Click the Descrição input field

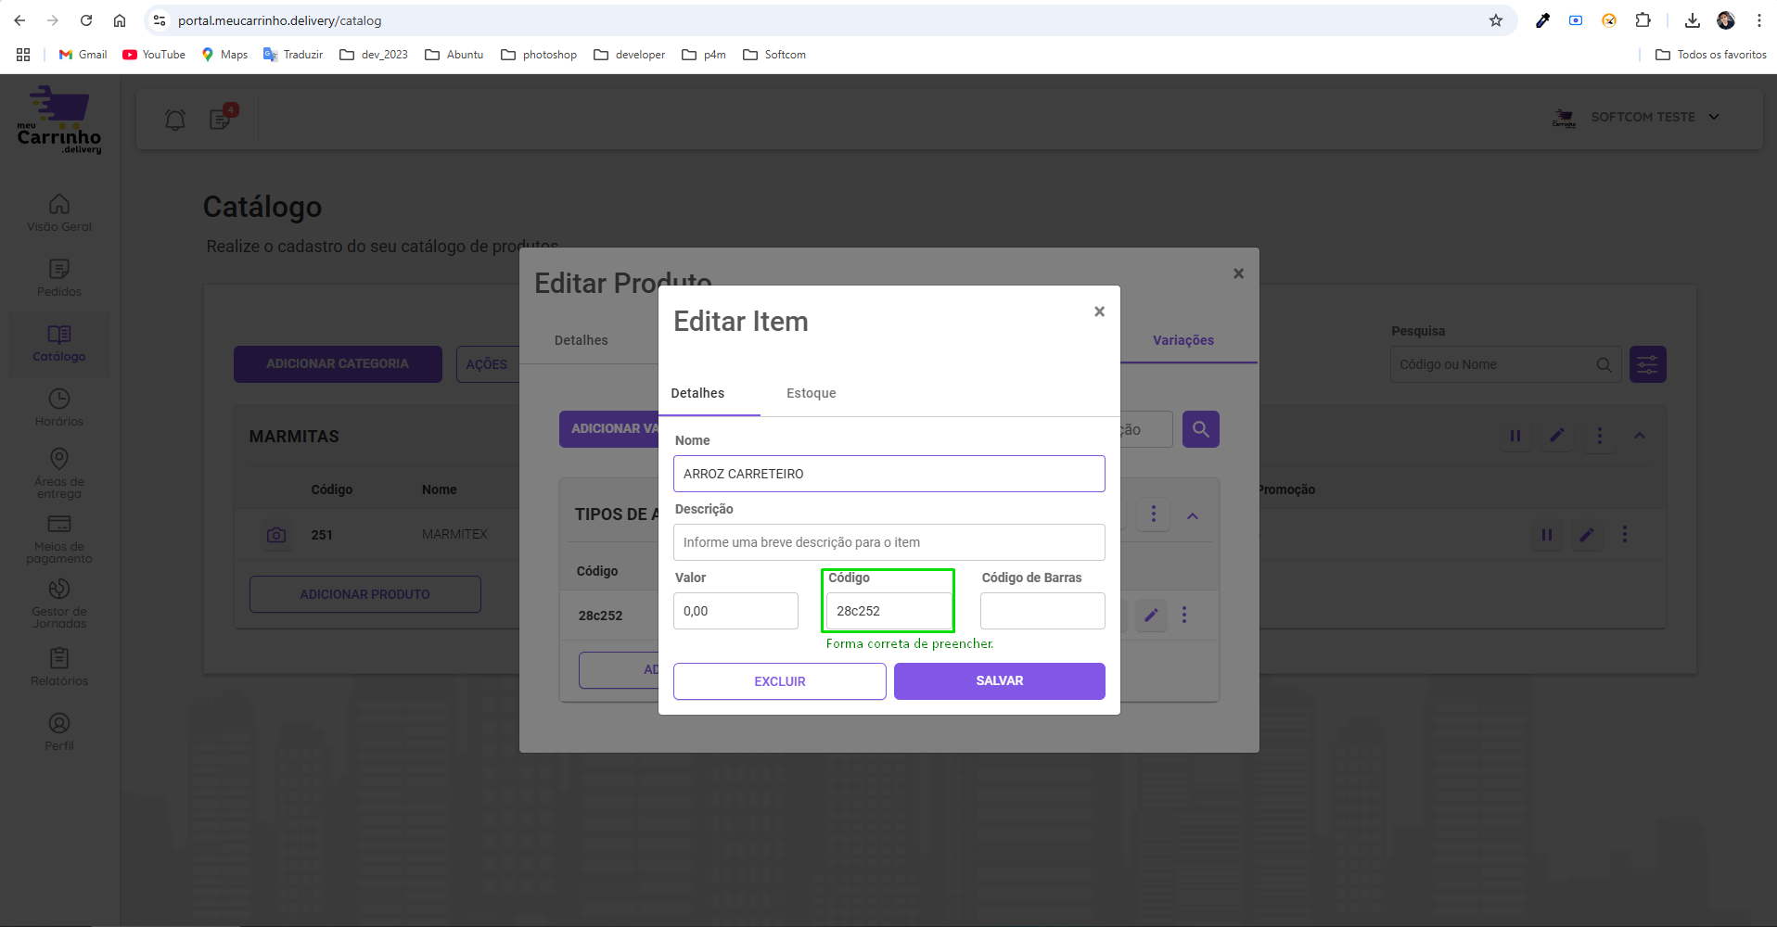pos(888,542)
